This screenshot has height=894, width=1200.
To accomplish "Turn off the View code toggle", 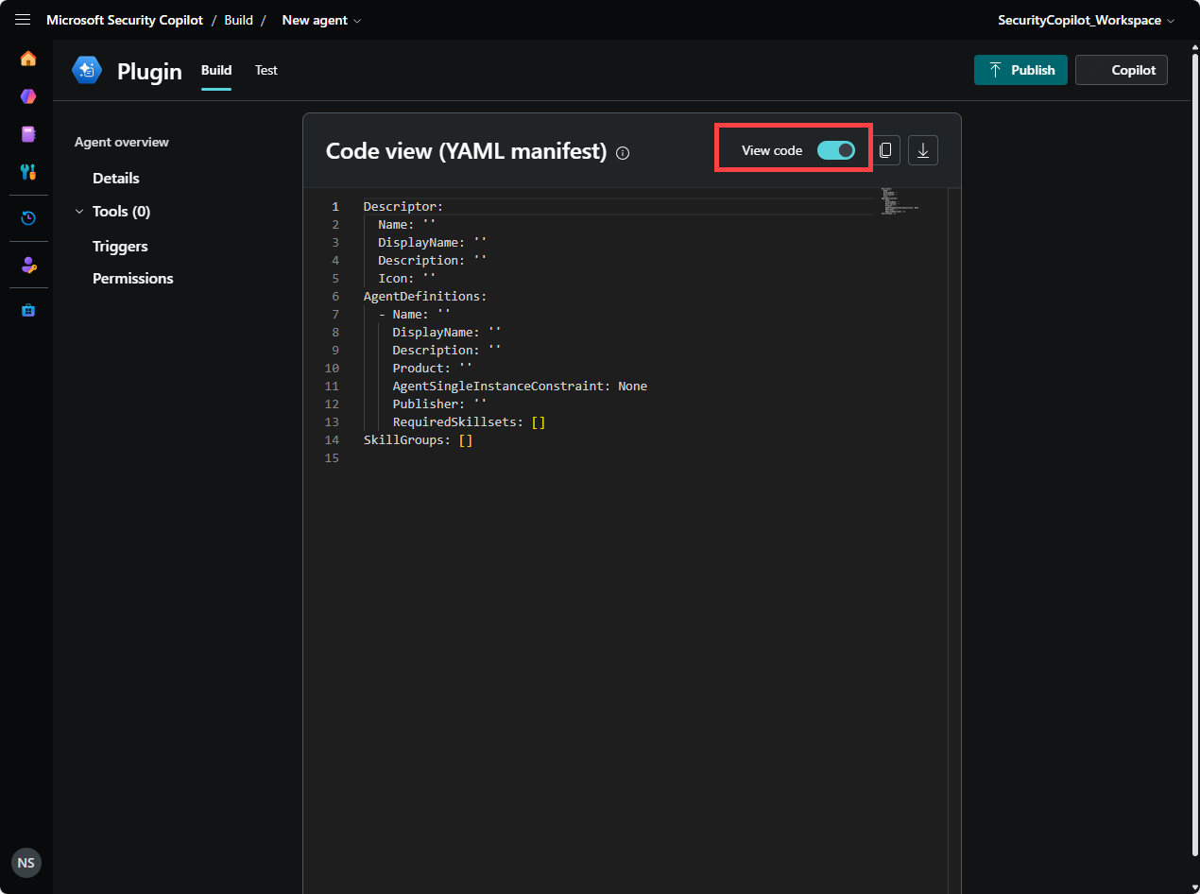I will tap(836, 150).
